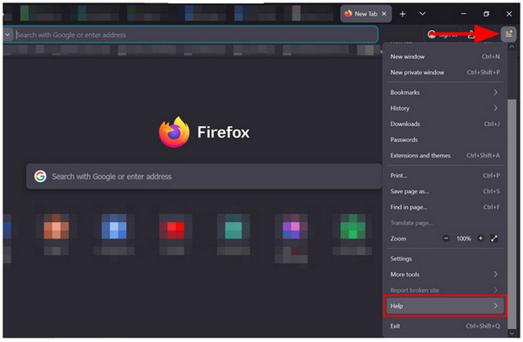Open the Firefox hamburger application menu
Viewport: 523px width, 342px height.
click(509, 34)
